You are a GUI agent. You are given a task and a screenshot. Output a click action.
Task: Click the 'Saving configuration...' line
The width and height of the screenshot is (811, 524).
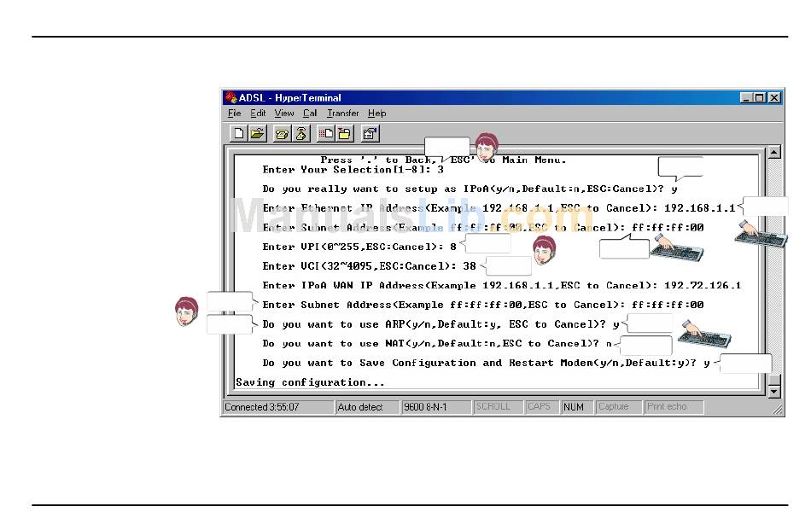(x=311, y=382)
